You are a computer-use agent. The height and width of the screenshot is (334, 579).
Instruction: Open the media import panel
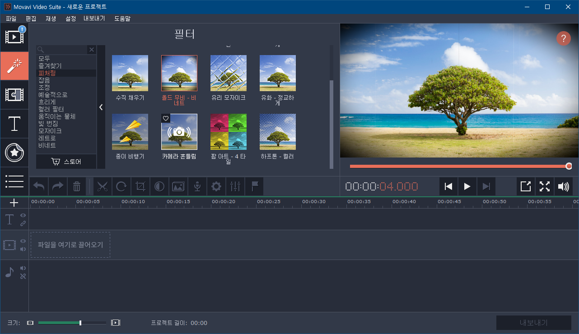[14, 37]
